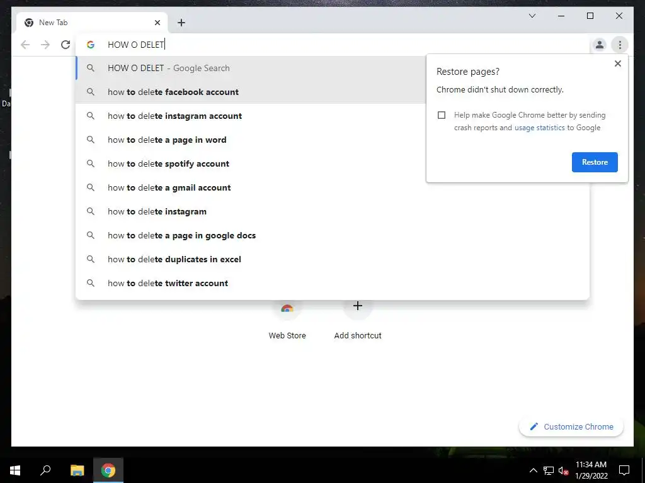Open the taskbar clock and date
Image resolution: width=645 pixels, height=483 pixels.
(591, 470)
